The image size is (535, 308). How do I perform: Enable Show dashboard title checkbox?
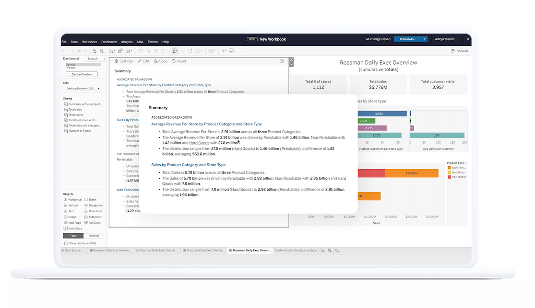(66, 243)
